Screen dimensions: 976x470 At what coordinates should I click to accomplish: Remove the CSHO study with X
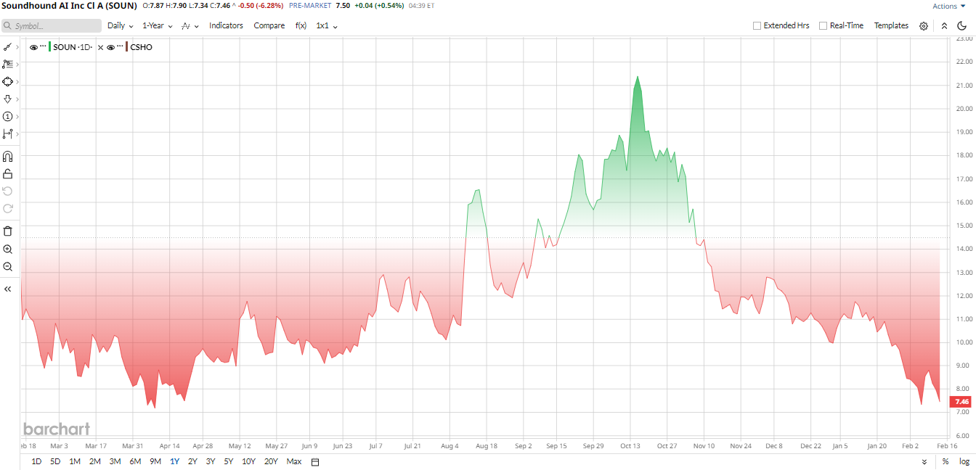(x=100, y=47)
